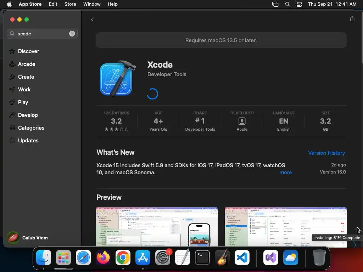Clear the xcode search text
The height and width of the screenshot is (272, 363).
pyautogui.click(x=72, y=34)
